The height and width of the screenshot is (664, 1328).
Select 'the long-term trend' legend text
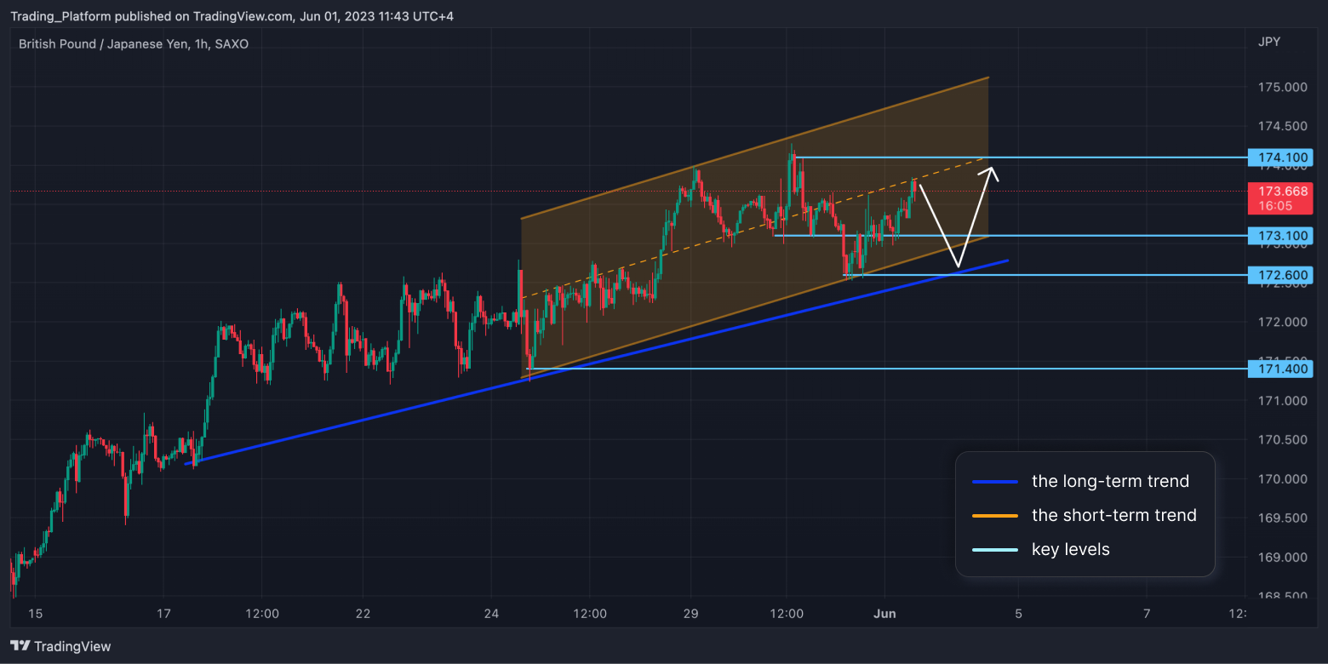tap(1110, 481)
